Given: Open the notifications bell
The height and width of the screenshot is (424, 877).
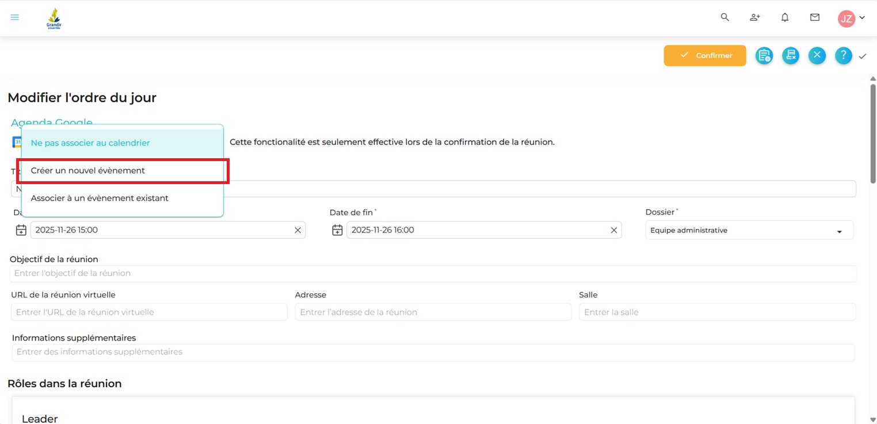Looking at the screenshot, I should [785, 17].
